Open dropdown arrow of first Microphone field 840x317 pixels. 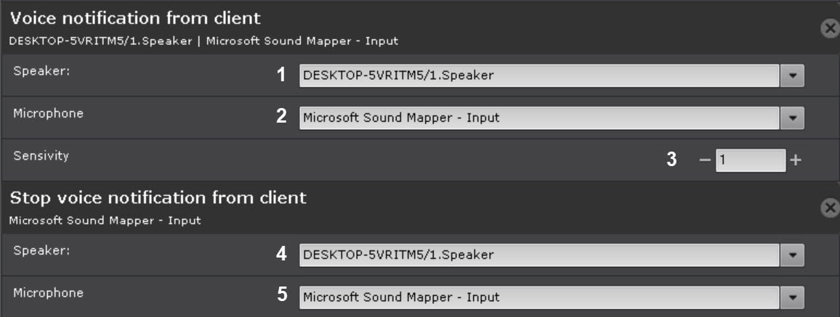pos(792,118)
